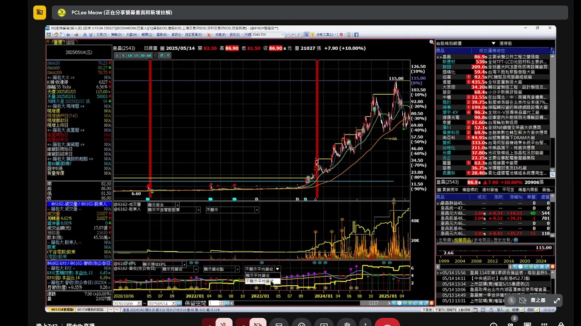Switch to the 量價 tab
Screen dimensions: 581x326
58,42
